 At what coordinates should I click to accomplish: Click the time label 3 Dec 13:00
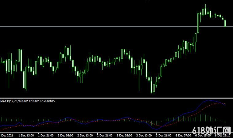coord(144,136)
